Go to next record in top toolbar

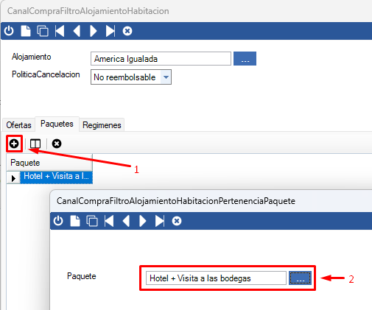94,31
